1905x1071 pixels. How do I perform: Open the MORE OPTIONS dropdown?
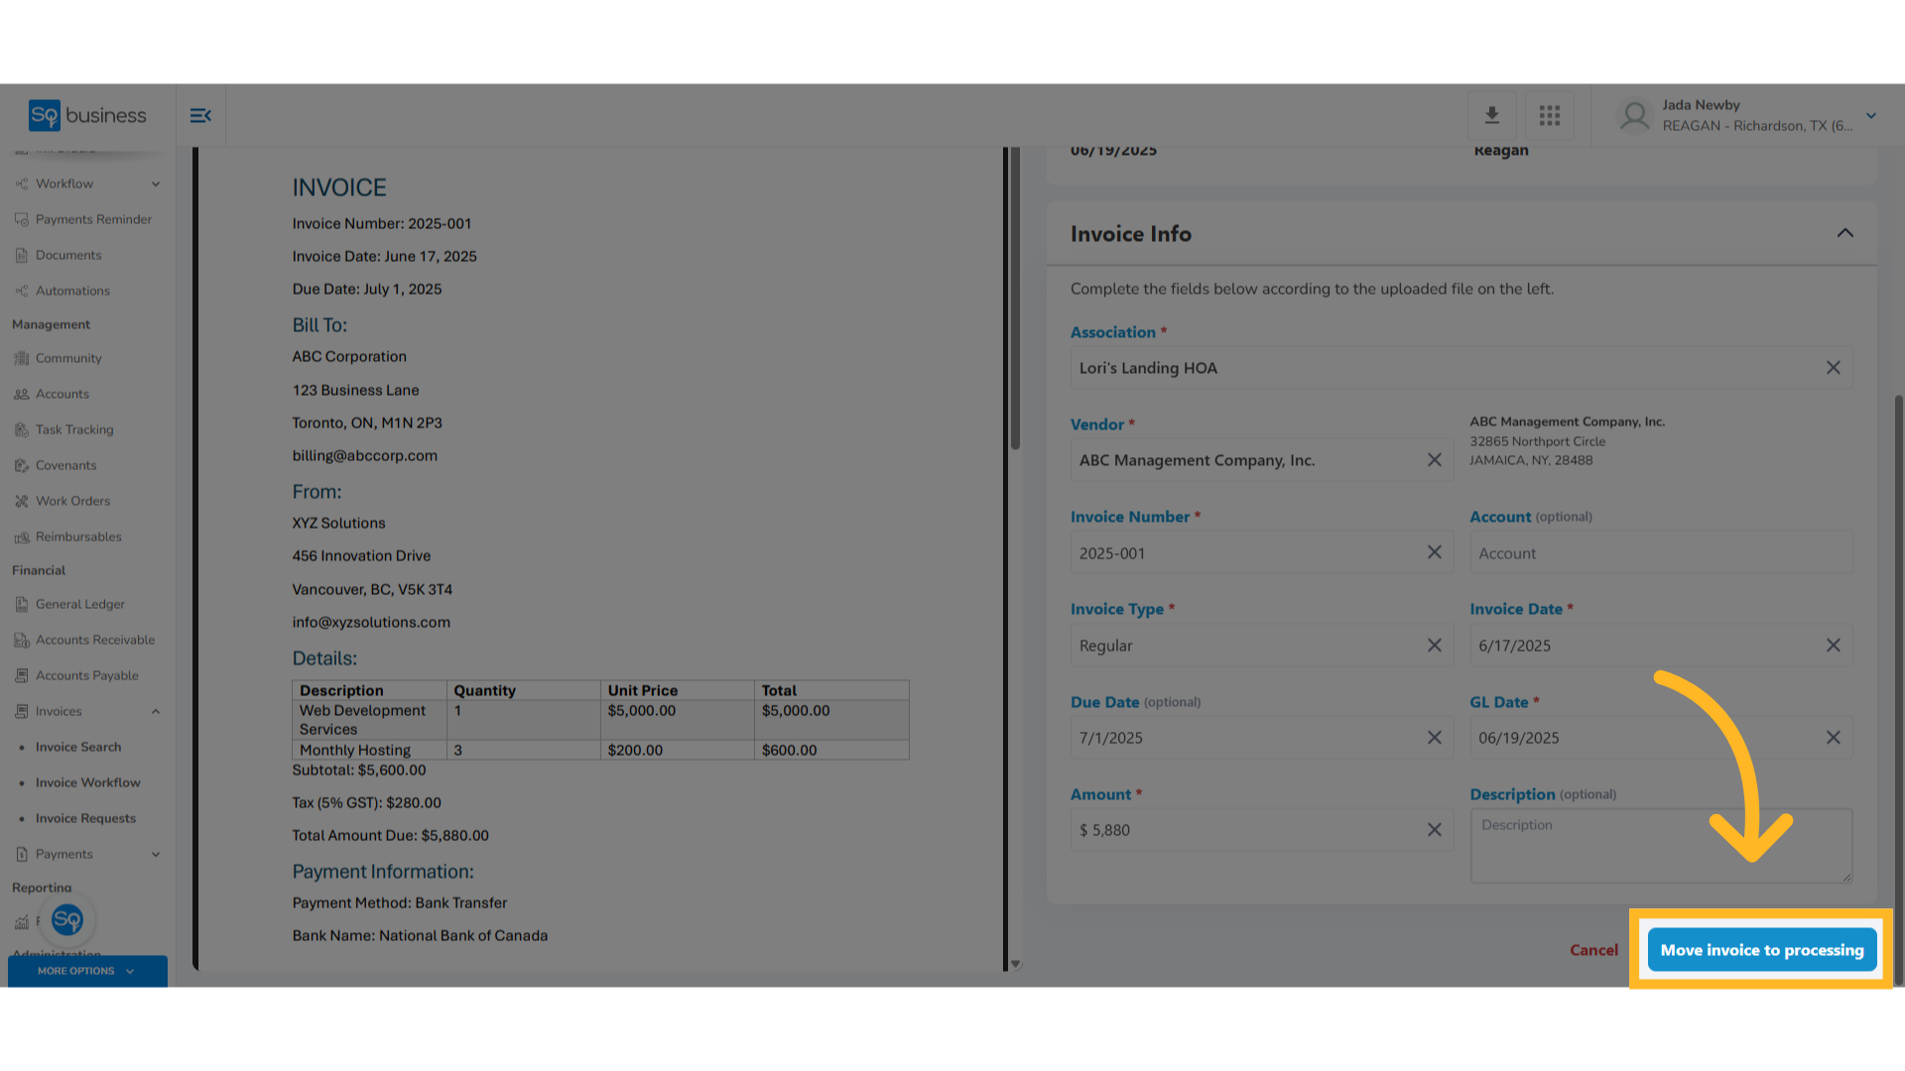tap(87, 971)
